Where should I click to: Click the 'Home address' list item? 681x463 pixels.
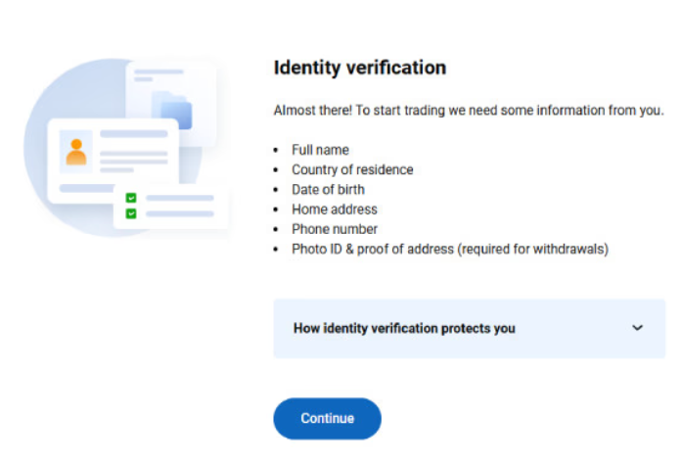tap(334, 209)
